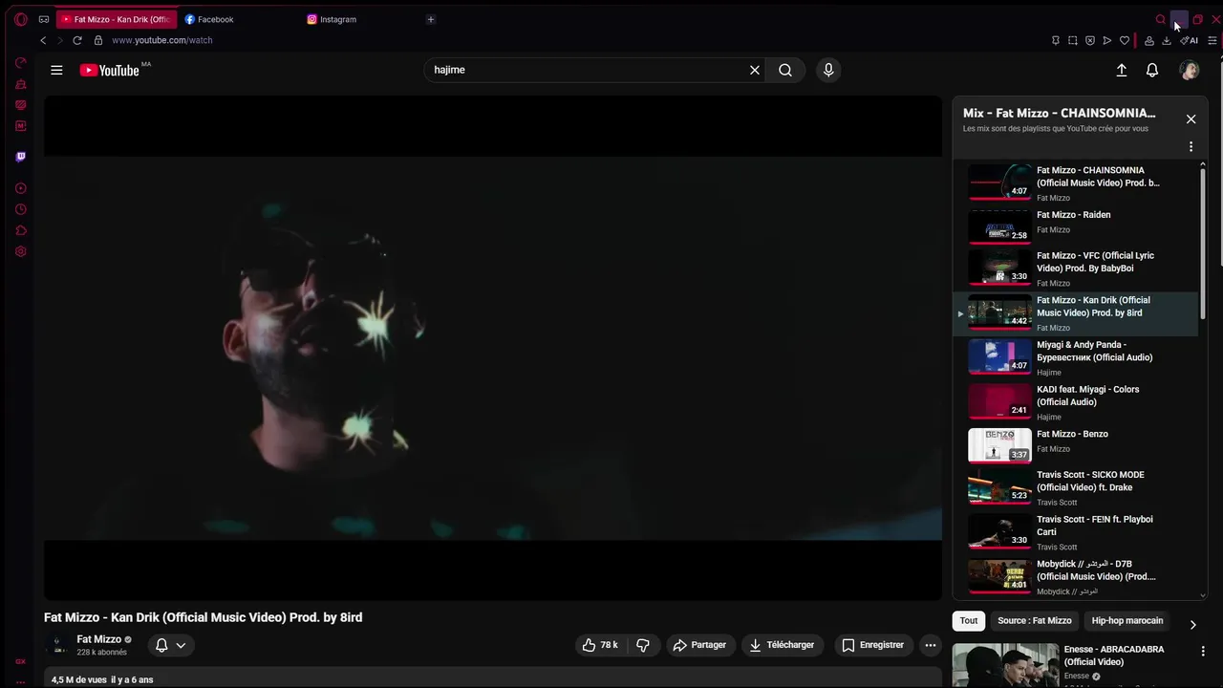Play Mobydick - D7B from the mix
The height and width of the screenshot is (688, 1223).
click(1075, 577)
